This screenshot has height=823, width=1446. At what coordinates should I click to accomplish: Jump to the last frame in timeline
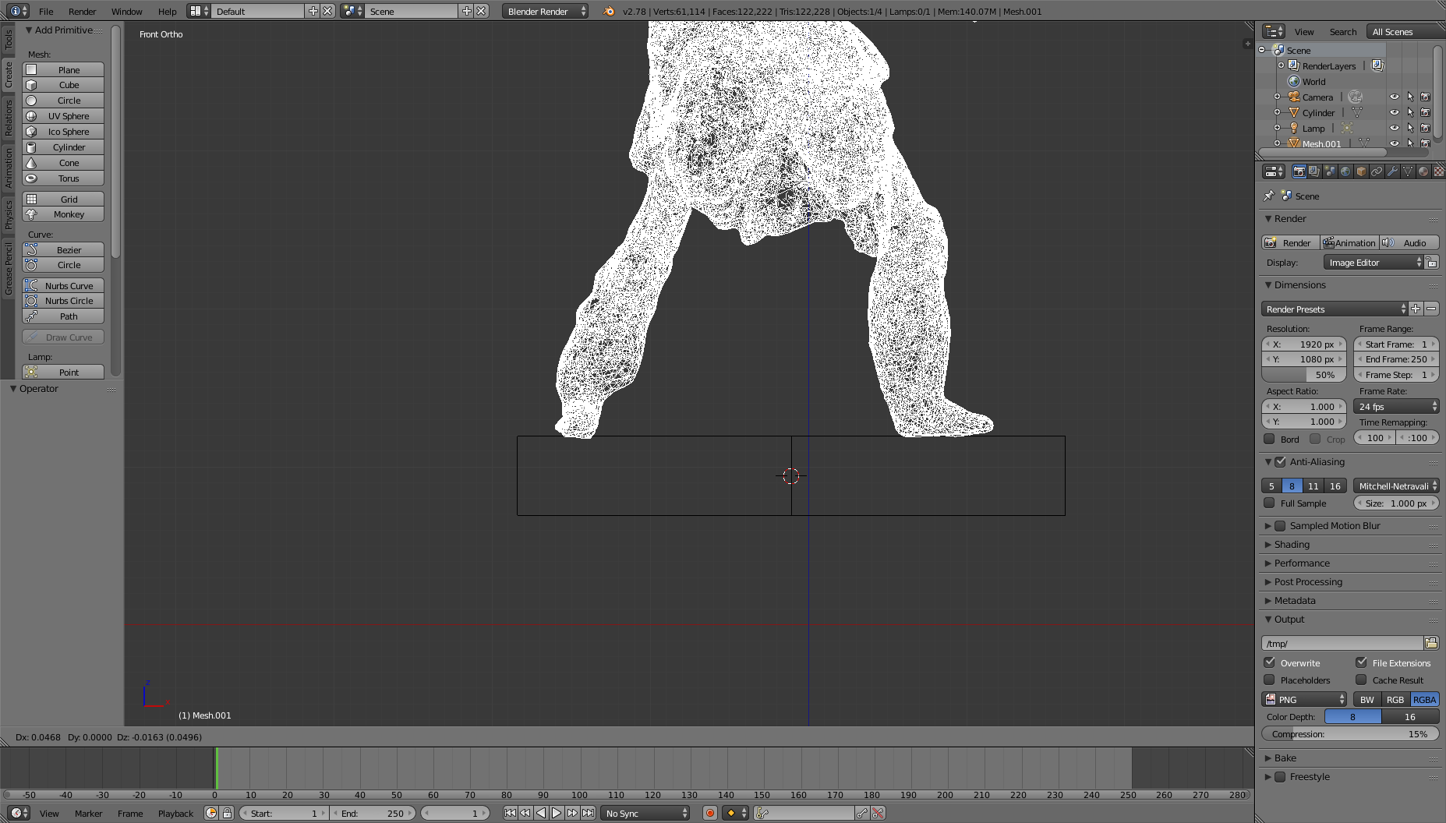coord(588,813)
